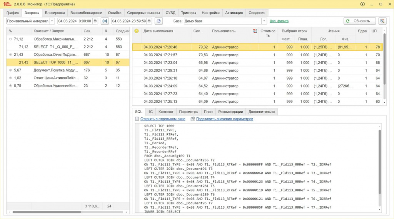Click the scroll-right arrow of query list

[x=126, y=212]
